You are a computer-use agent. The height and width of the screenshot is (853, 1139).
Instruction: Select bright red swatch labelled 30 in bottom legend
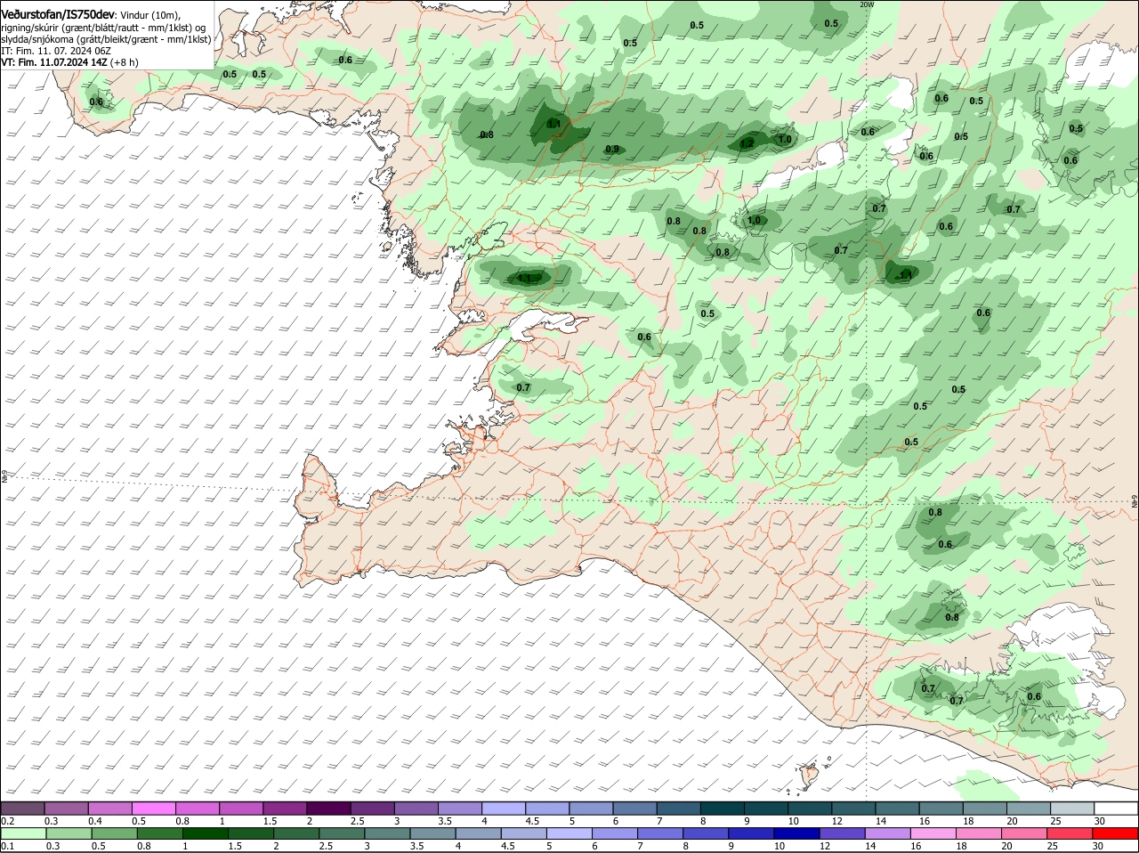(1115, 833)
